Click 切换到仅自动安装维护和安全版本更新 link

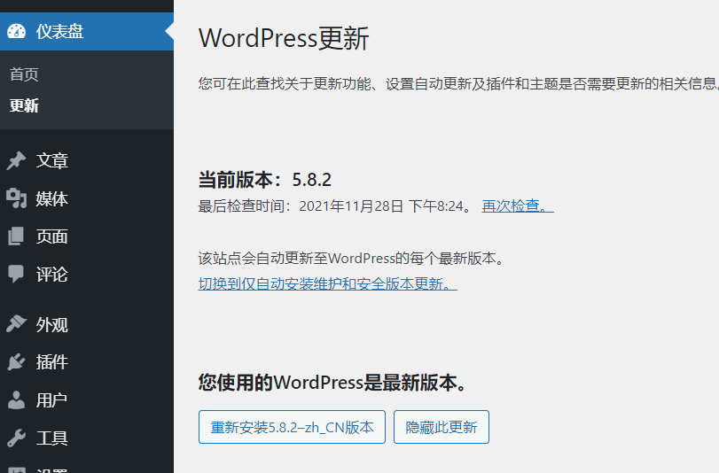pyautogui.click(x=328, y=283)
